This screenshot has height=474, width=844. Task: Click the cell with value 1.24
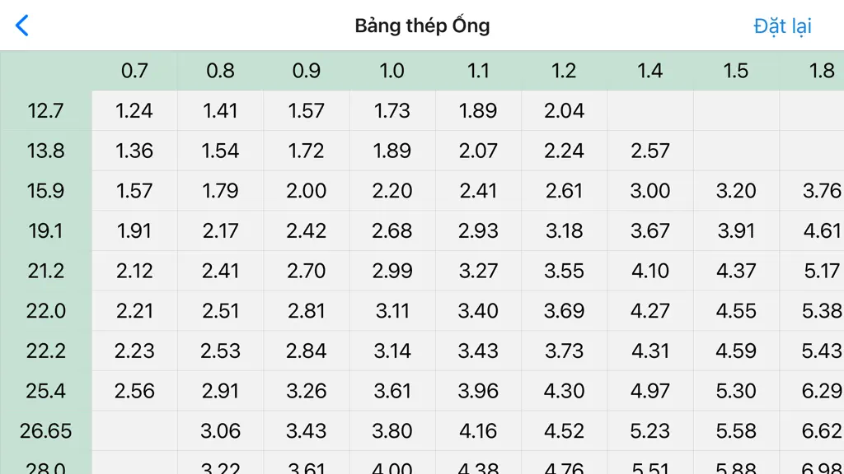134,111
